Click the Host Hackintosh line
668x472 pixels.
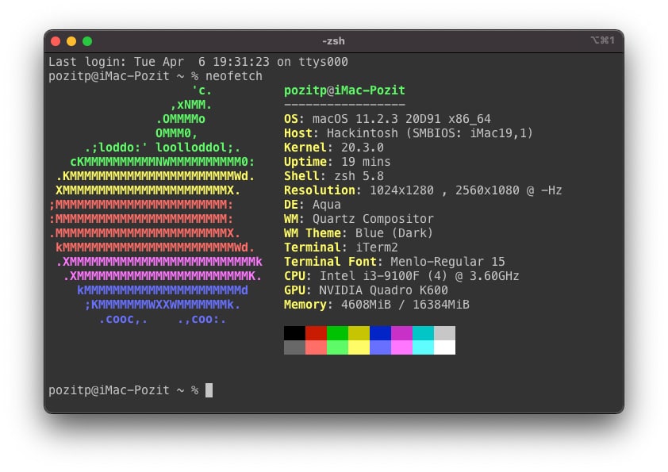[x=409, y=133]
